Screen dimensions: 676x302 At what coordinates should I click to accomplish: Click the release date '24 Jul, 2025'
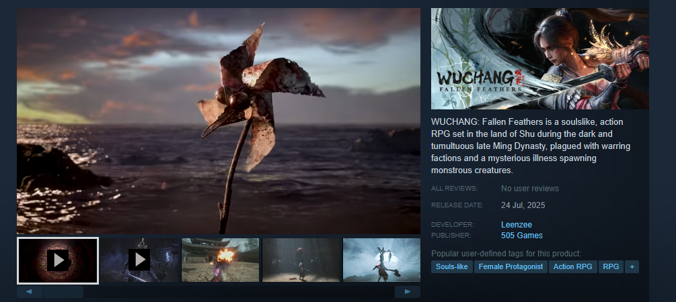523,205
